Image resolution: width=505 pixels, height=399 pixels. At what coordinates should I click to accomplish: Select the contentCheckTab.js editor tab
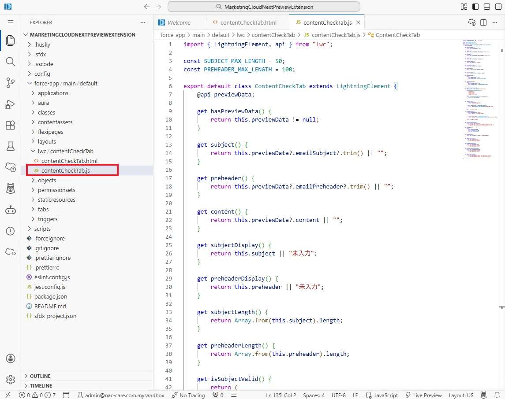click(x=327, y=22)
